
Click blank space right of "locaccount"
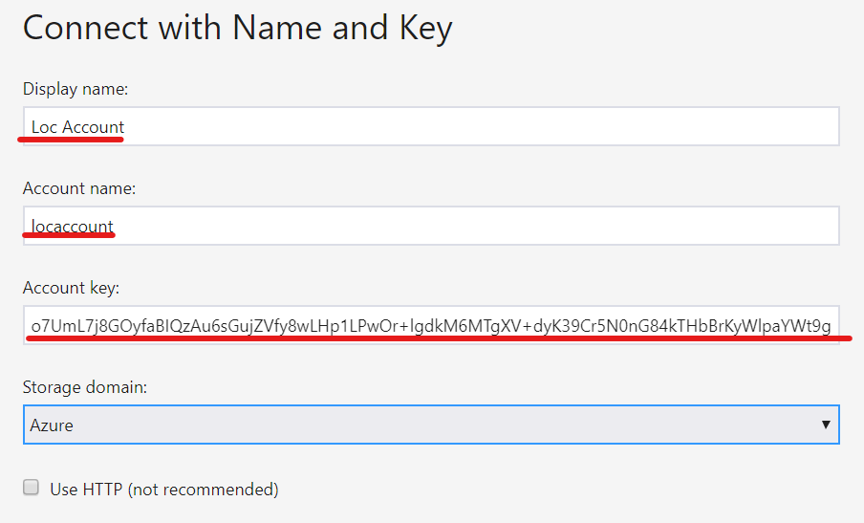[x=478, y=226]
